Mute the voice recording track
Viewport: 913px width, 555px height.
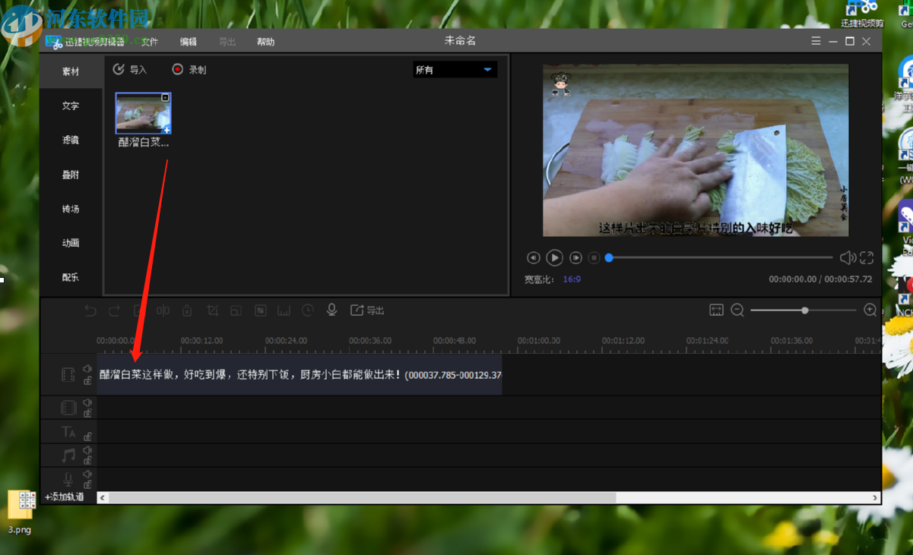click(87, 474)
